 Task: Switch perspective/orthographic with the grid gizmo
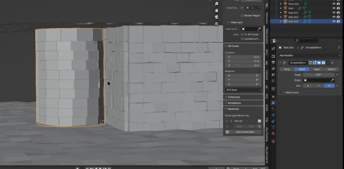point(216,23)
